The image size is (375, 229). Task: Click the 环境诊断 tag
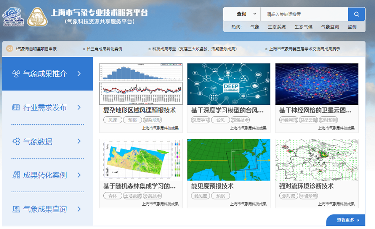point(308,196)
